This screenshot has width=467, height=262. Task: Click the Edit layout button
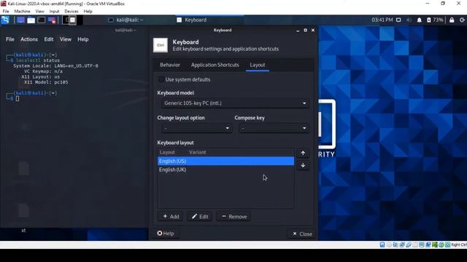click(x=199, y=217)
